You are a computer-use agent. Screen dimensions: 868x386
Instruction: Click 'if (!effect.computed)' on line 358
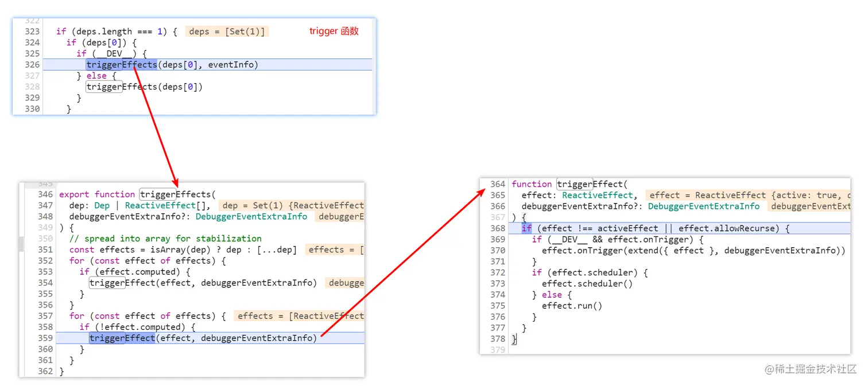tap(133, 327)
